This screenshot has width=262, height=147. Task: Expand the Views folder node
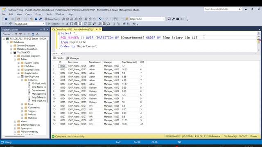(15, 121)
